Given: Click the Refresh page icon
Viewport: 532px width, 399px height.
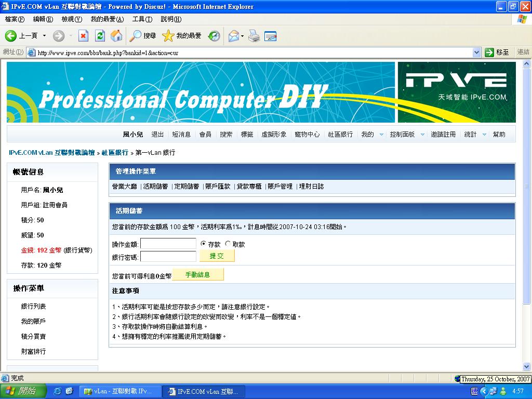Looking at the screenshot, I should click(x=100, y=36).
